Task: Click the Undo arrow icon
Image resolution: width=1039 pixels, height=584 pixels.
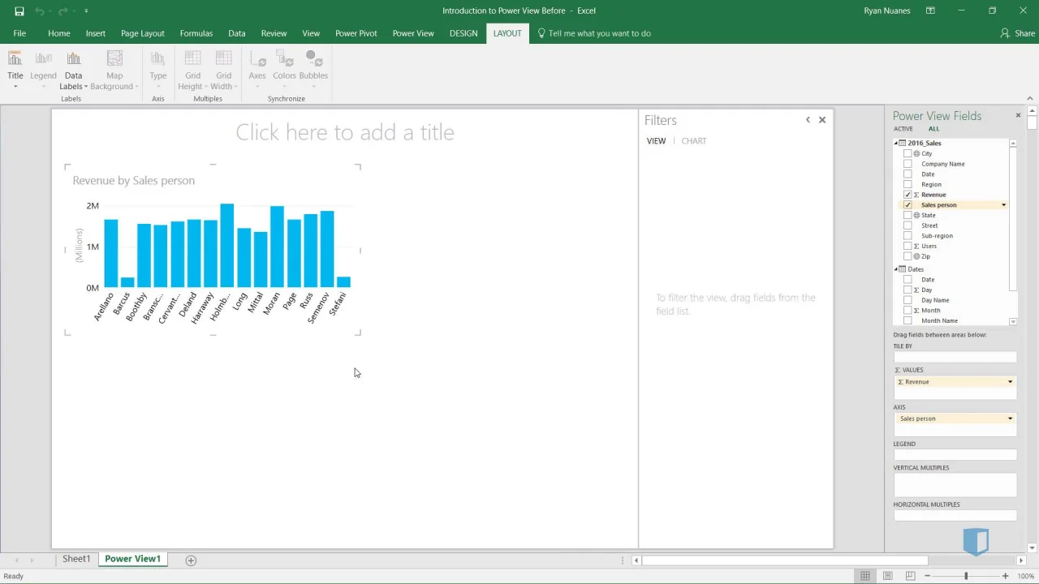Action: coord(39,11)
